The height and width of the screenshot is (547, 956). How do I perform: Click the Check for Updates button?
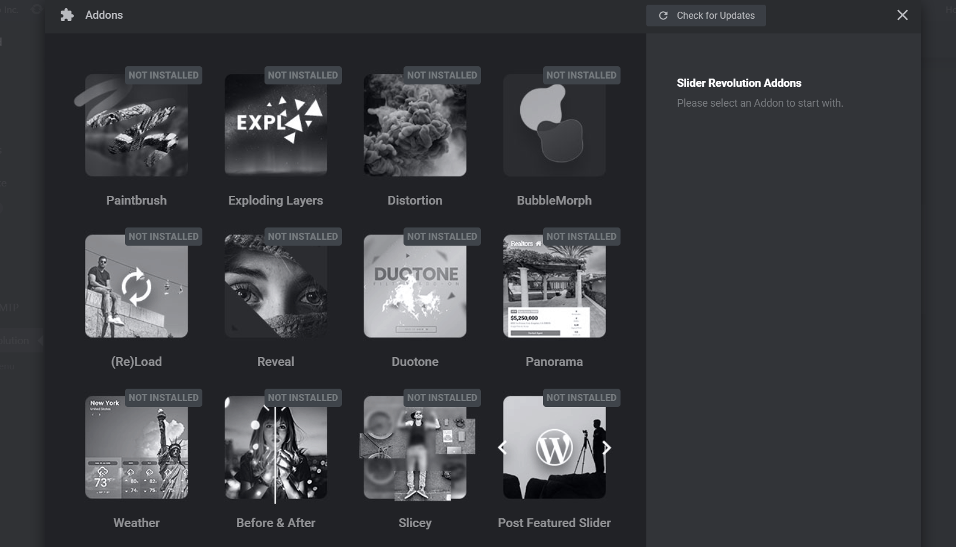706,15
